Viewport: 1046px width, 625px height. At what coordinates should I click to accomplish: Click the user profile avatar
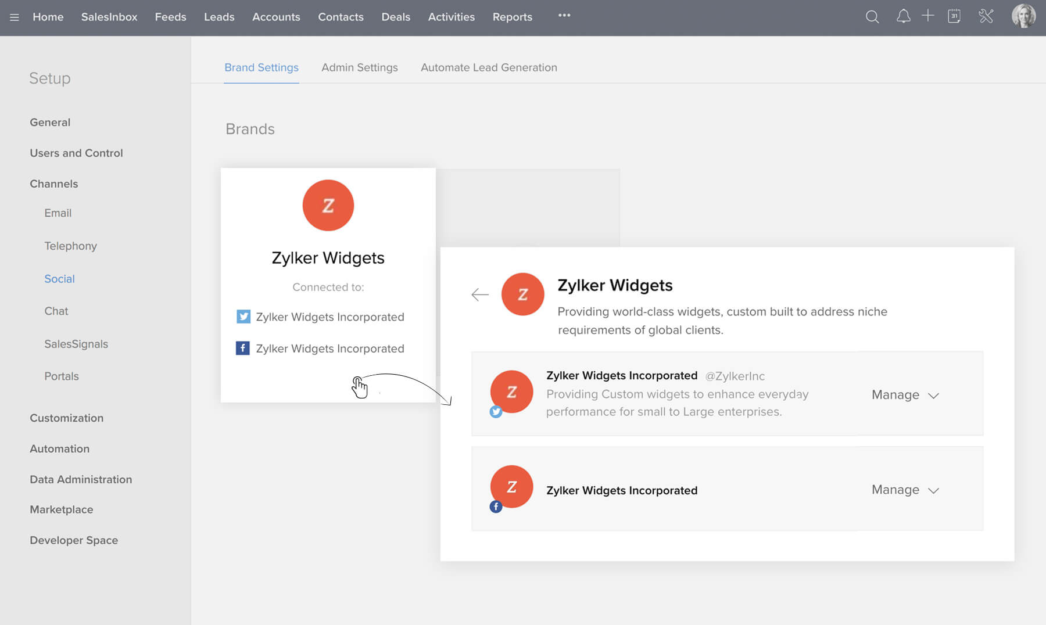1023,16
